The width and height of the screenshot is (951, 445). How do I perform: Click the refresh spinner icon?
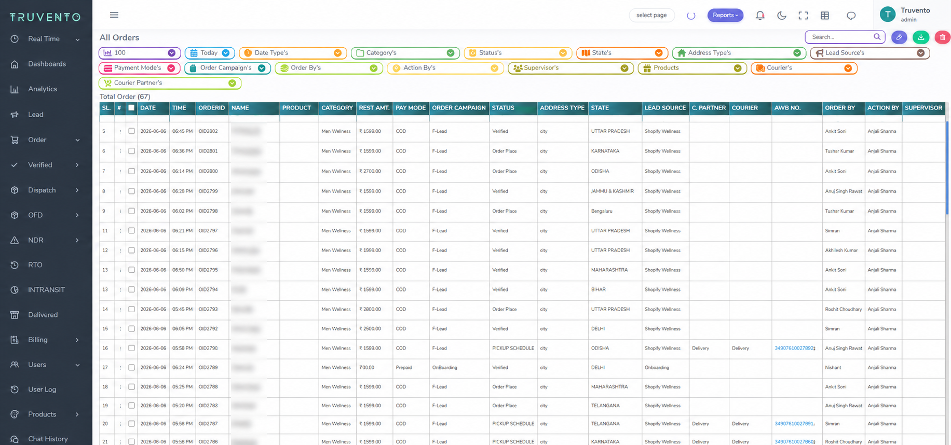pyautogui.click(x=691, y=16)
